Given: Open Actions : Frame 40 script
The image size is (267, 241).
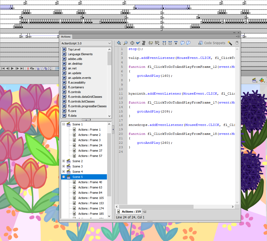Looking at the screenshot, I should (90, 182).
